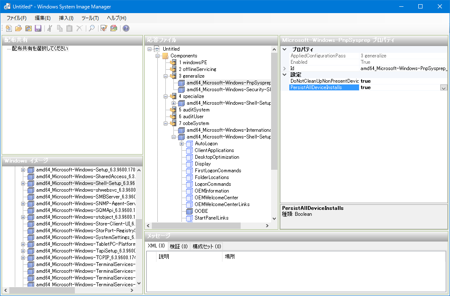Open the ツール(T) menu
This screenshot has width=450, height=296.
90,18
